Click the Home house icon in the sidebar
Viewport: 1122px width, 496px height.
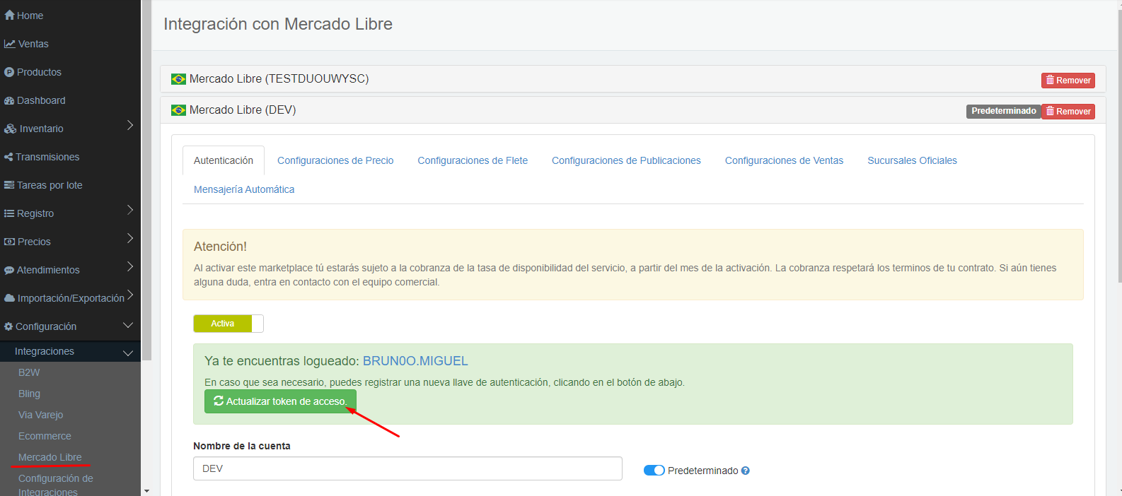(9, 15)
